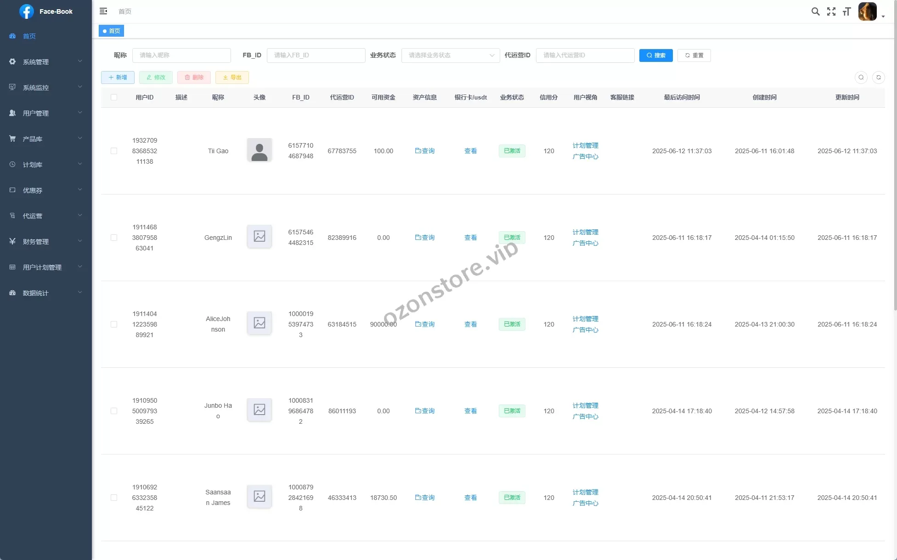Click the round show/hide search icon
This screenshot has width=897, height=560.
click(x=861, y=78)
